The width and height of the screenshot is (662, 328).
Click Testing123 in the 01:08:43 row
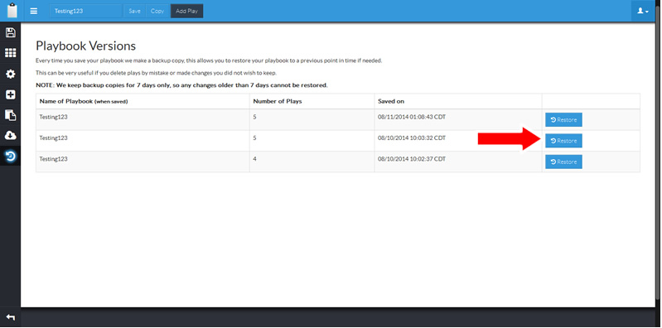tap(53, 117)
